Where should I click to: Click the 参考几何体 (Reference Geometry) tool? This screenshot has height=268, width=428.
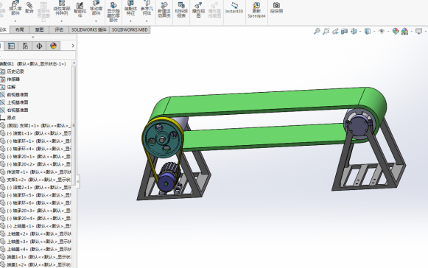point(147,8)
